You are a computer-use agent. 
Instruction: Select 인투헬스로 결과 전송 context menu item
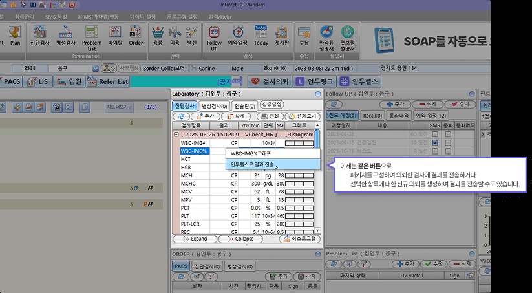coord(253,164)
